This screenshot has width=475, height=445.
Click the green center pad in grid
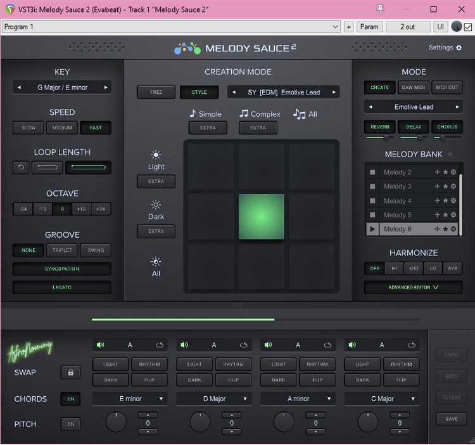262,216
